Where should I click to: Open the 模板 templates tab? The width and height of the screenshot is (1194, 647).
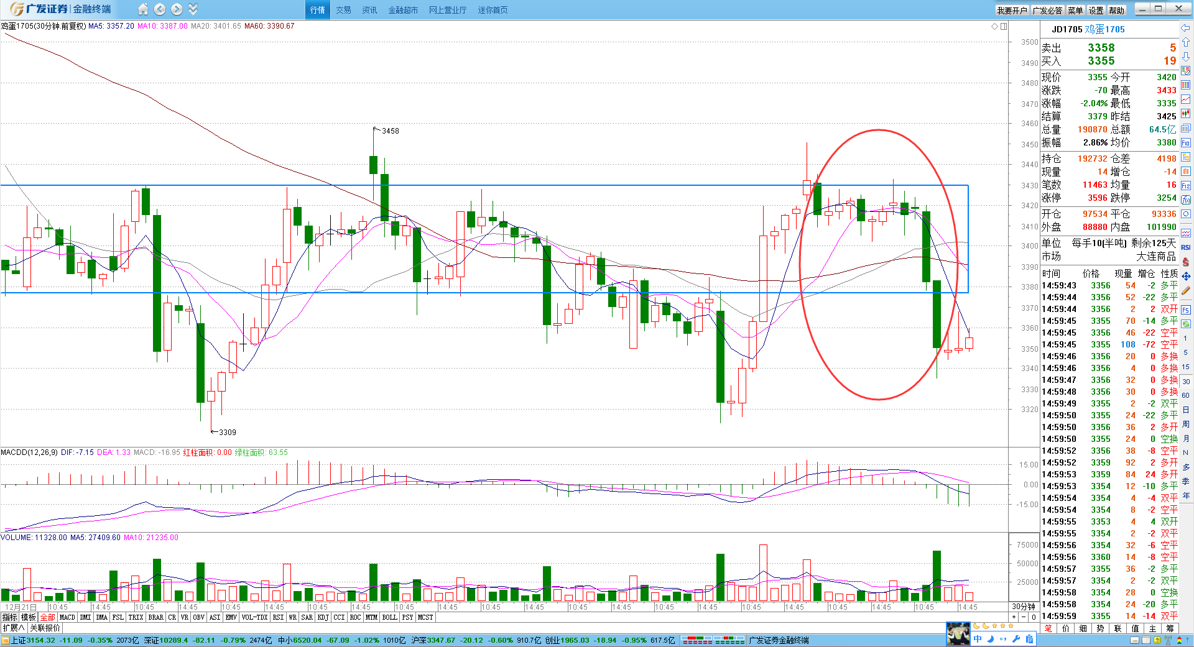point(29,617)
